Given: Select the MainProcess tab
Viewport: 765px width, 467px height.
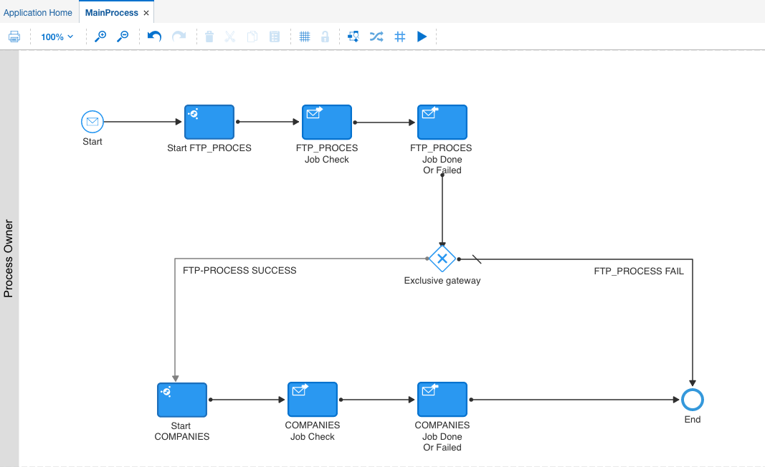Looking at the screenshot, I should tap(111, 13).
